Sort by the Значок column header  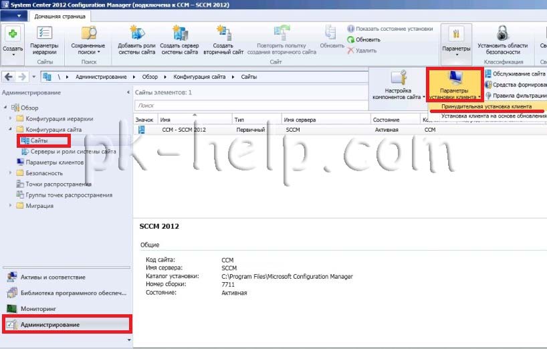click(x=146, y=119)
